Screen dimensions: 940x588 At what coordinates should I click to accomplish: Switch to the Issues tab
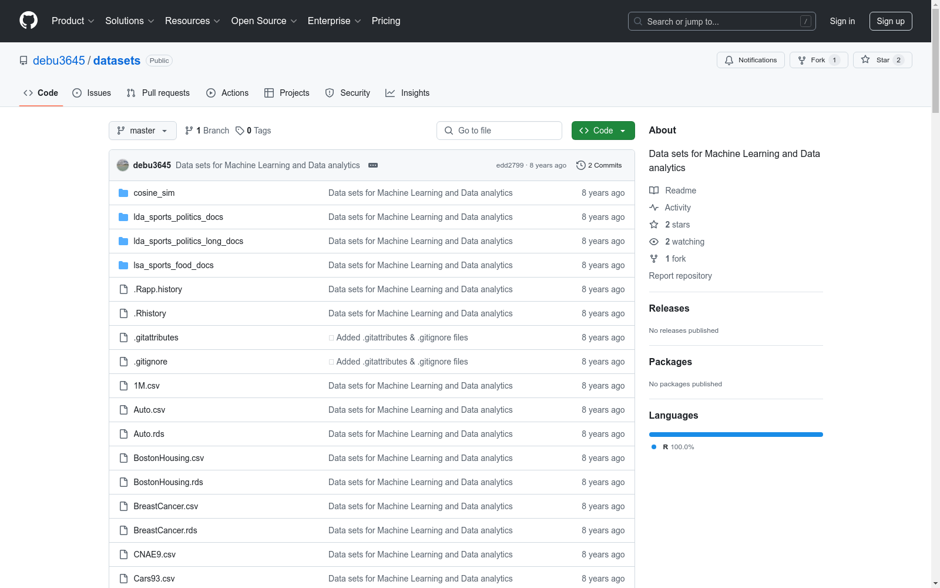92,93
